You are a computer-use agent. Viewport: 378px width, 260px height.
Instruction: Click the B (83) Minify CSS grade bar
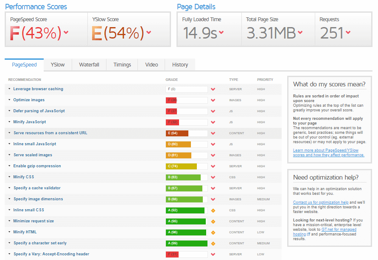tap(187, 177)
